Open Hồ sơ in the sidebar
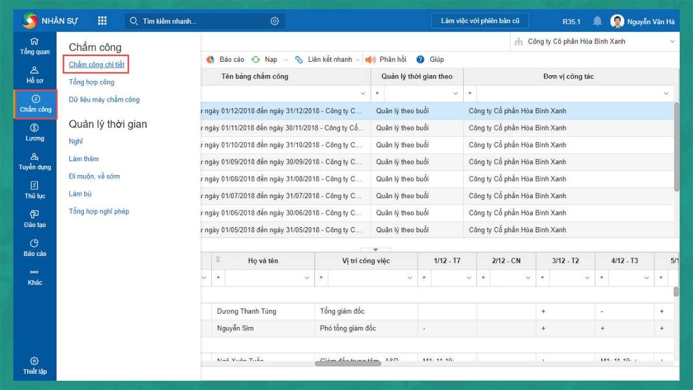693x390 pixels. click(35, 75)
